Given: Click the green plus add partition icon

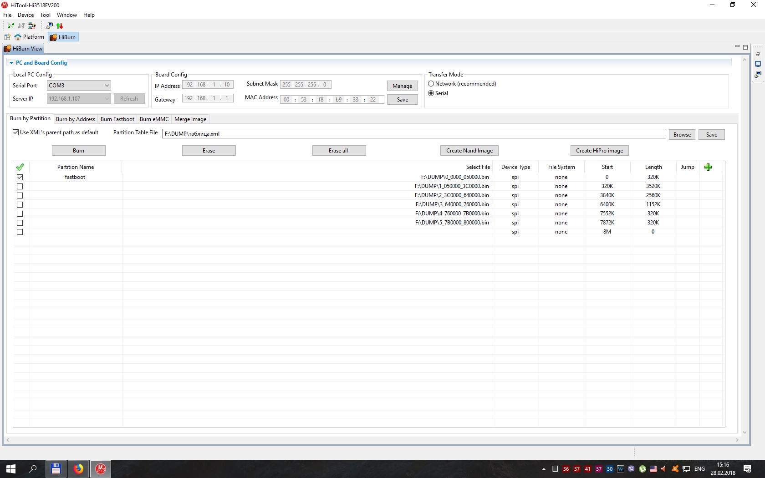Looking at the screenshot, I should pos(708,167).
